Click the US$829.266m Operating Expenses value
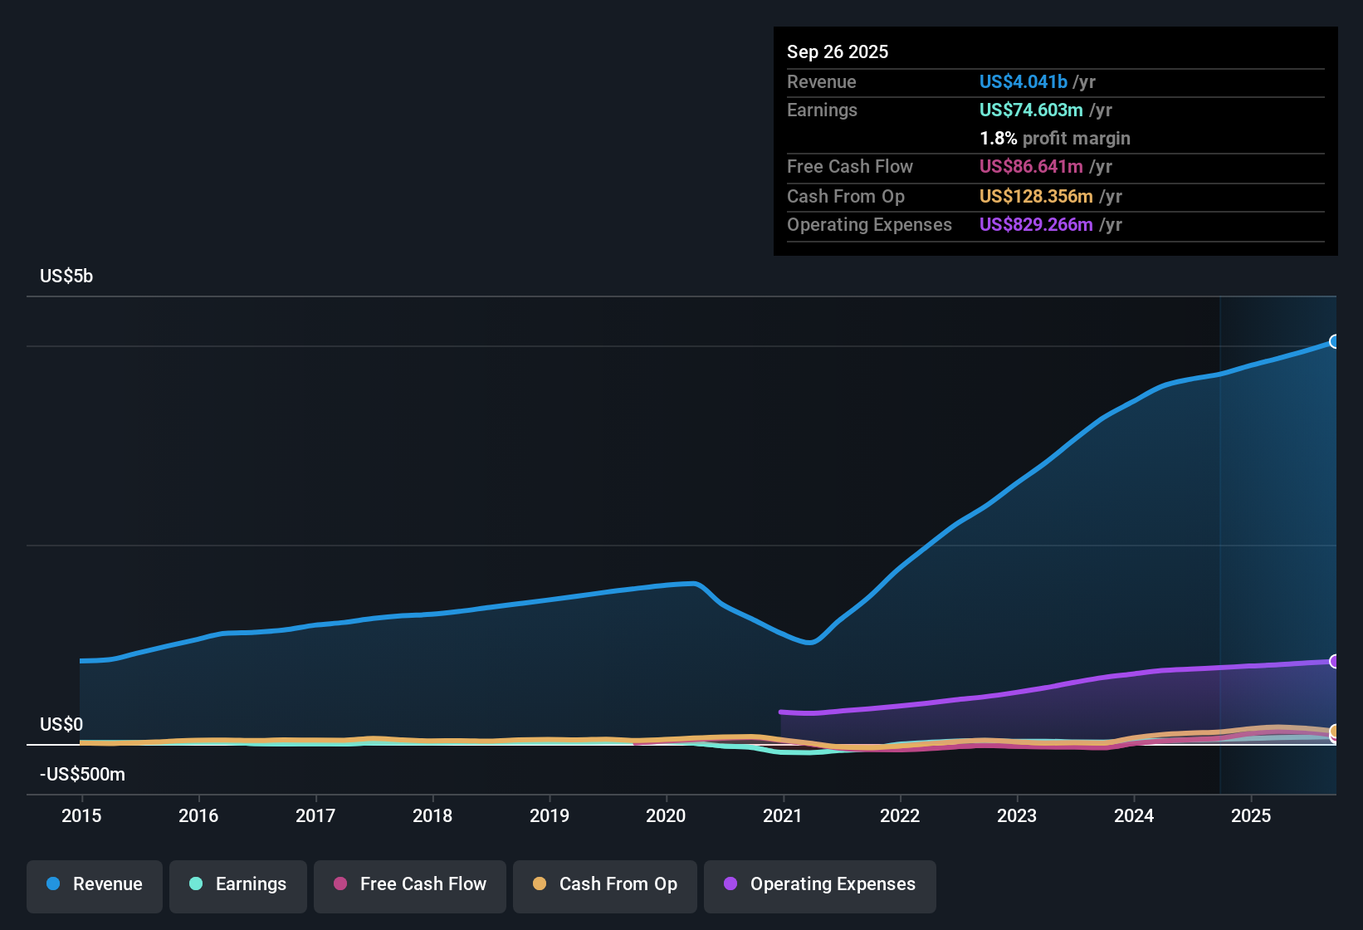Image resolution: width=1363 pixels, height=930 pixels. pos(1037,224)
